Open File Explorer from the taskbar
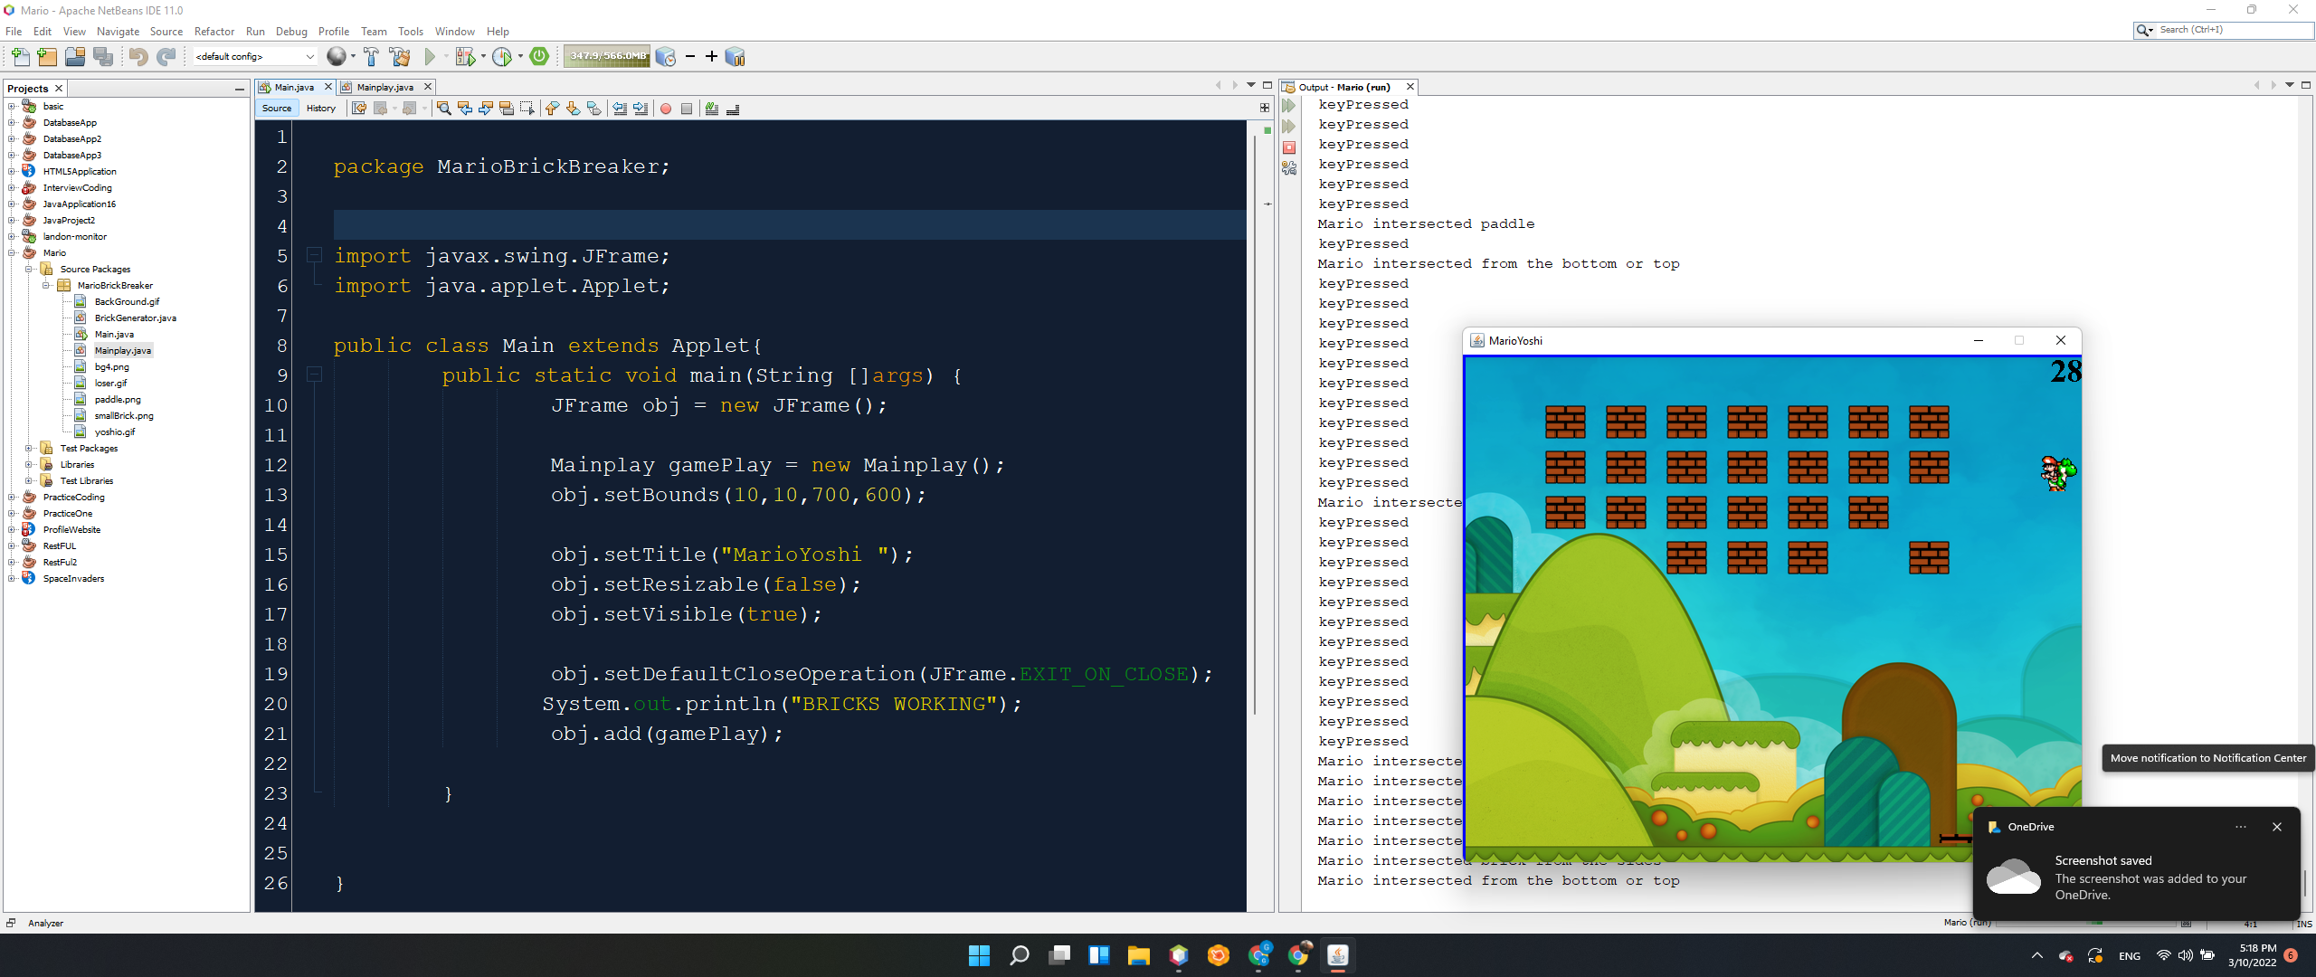The height and width of the screenshot is (977, 2316). coord(1138,955)
